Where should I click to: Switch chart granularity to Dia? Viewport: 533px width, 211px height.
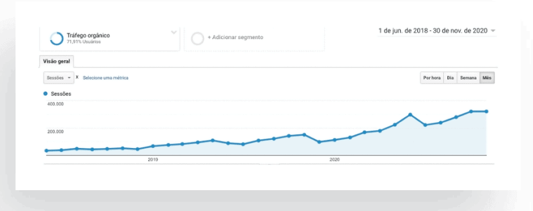coord(451,77)
